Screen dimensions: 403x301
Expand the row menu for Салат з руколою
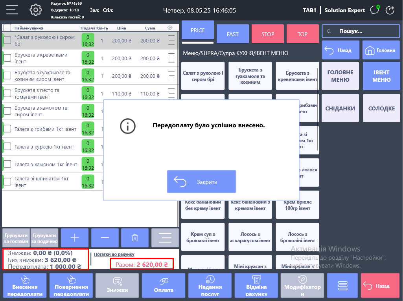171,40
